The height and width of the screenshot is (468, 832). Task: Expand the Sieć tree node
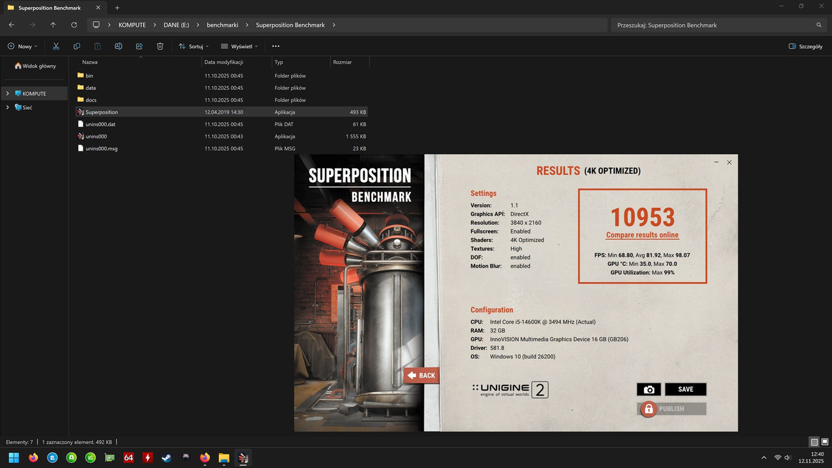7,107
